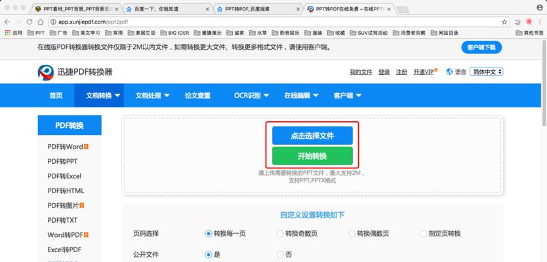Click the browser back arrow
This screenshot has height=262, width=547.
(x=7, y=22)
